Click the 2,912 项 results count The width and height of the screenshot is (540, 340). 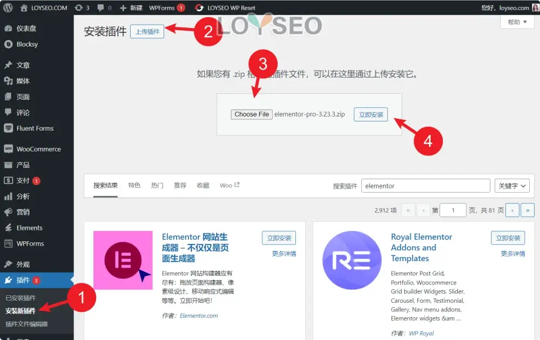coord(386,210)
